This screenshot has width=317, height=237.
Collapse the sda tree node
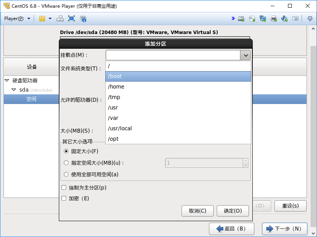pyautogui.click(x=14, y=90)
